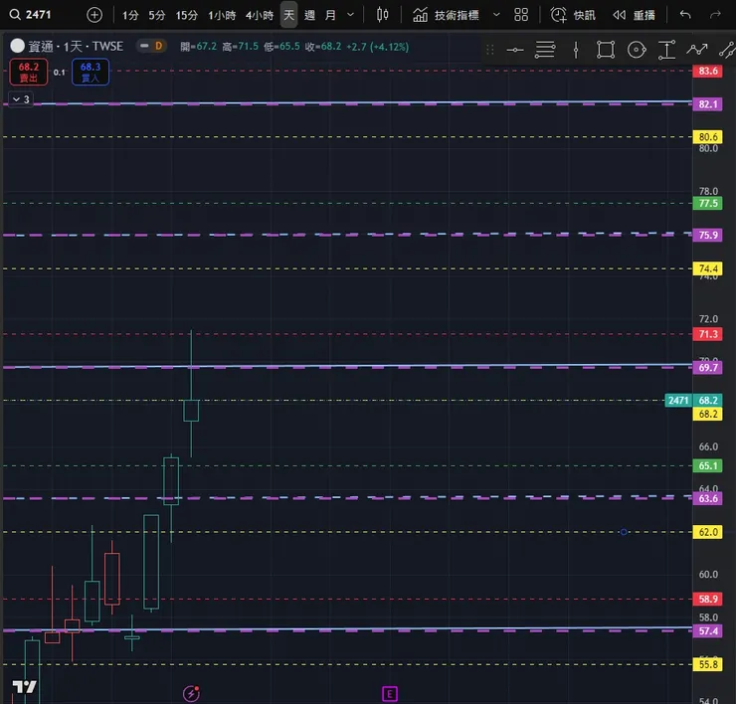Click the 69.7 purple price label
736x704 pixels.
point(708,368)
